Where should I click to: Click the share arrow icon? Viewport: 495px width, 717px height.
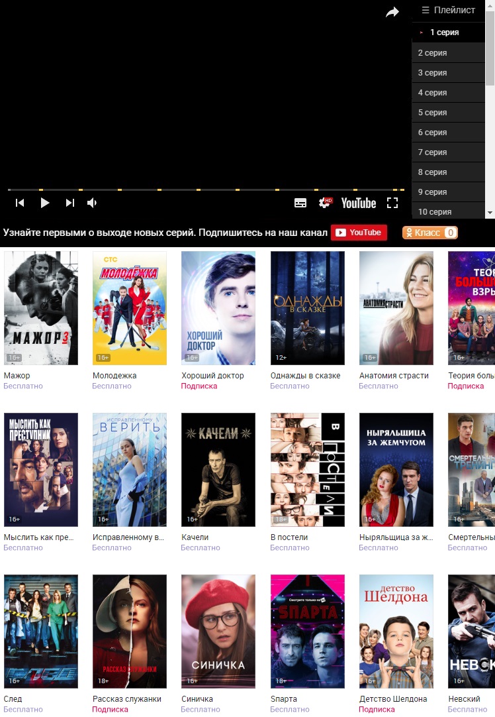point(392,12)
